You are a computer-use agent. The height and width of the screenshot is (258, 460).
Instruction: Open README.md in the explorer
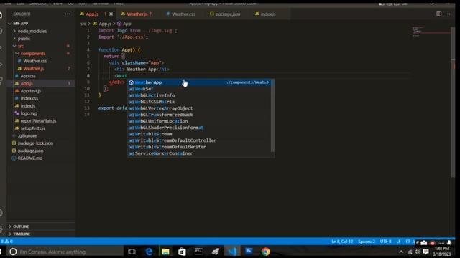(30, 158)
